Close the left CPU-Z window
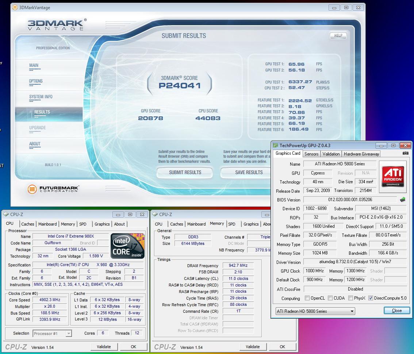Screen dimensions: 414x354 click(x=142, y=214)
